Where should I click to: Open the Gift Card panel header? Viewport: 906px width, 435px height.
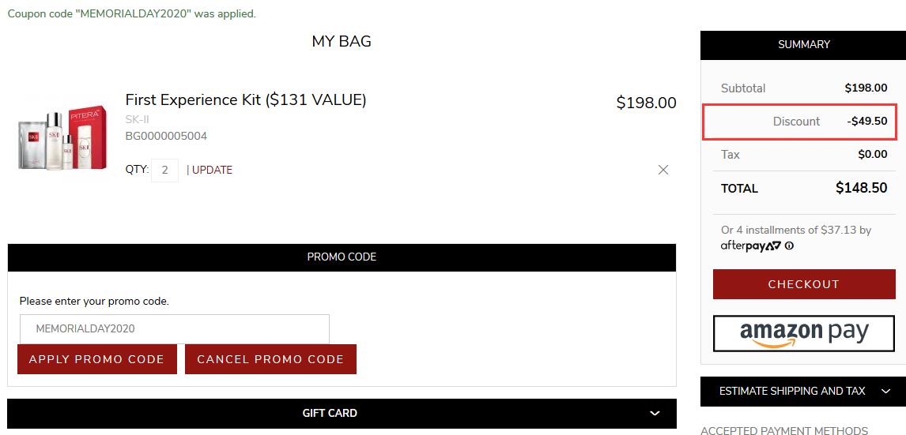coord(342,413)
